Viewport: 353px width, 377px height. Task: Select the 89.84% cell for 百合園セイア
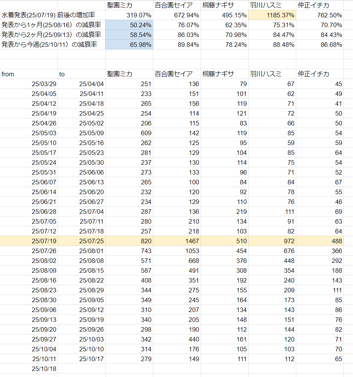point(177,45)
